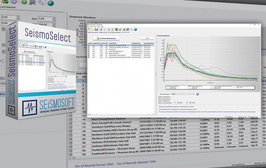The height and width of the screenshot is (168, 266).
Task: Toggle Show Individual Spectra checkbox
Action: pos(159,97)
